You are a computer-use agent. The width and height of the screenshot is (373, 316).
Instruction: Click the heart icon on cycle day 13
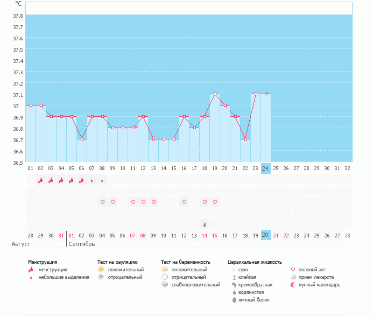tap(153, 202)
